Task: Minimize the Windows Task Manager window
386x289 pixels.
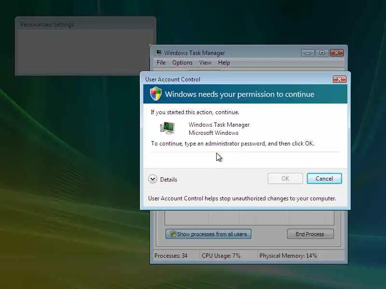Action: point(307,53)
